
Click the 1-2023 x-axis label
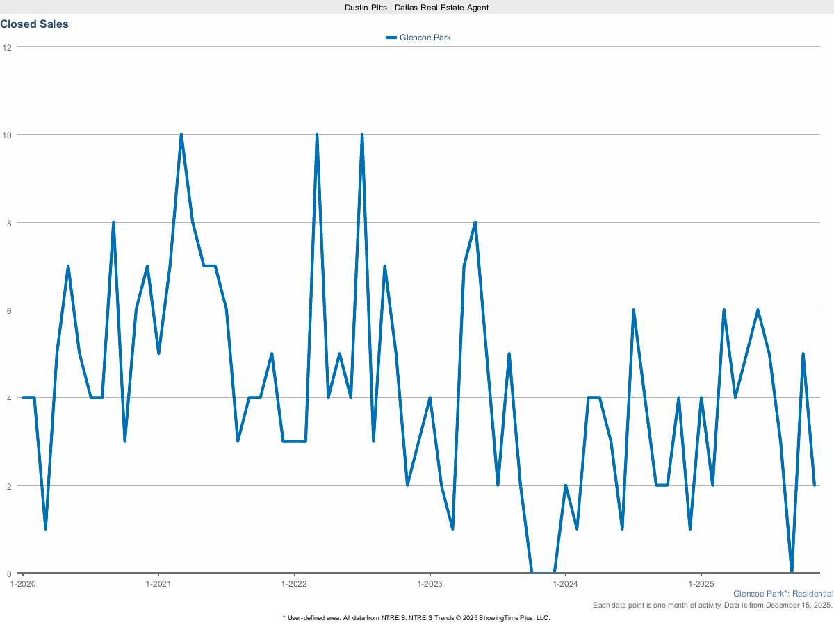click(430, 584)
